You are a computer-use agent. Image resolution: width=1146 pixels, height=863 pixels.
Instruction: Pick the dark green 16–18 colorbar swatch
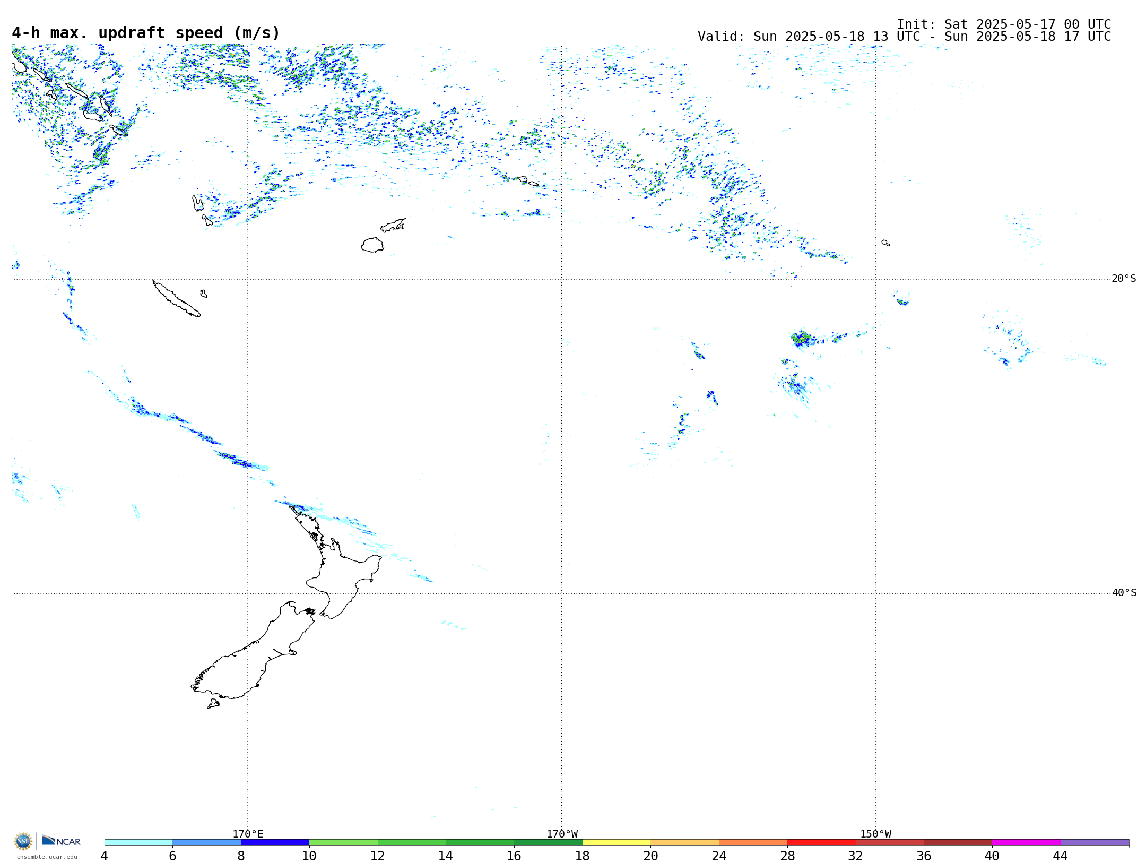point(548,842)
